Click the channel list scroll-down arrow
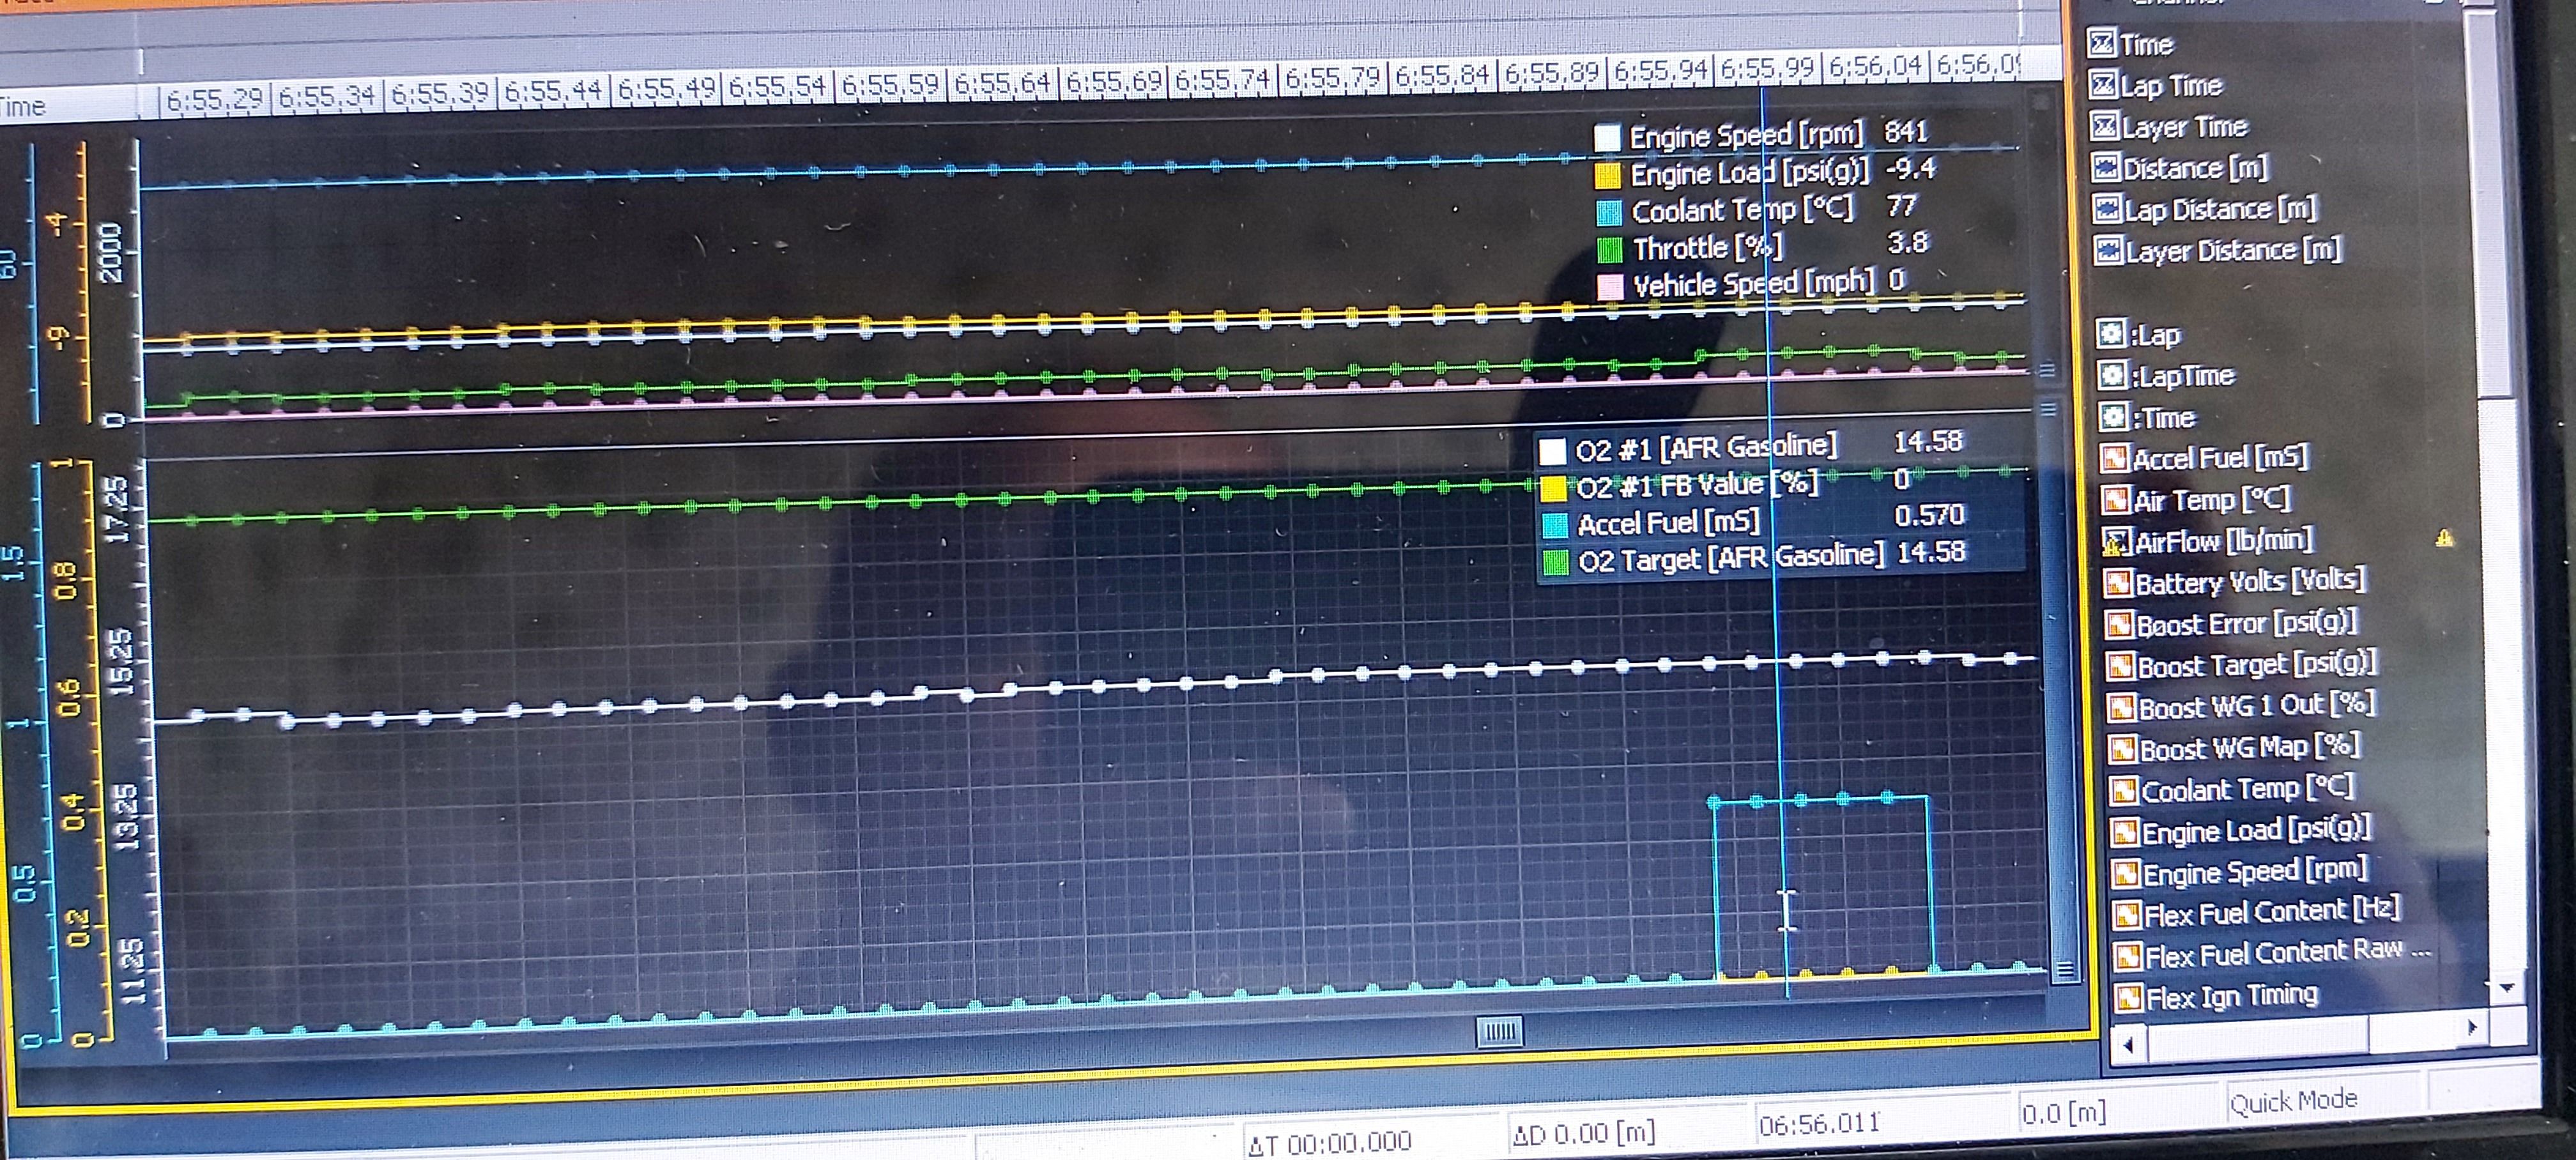The width and height of the screenshot is (2576, 1160). [2507, 988]
